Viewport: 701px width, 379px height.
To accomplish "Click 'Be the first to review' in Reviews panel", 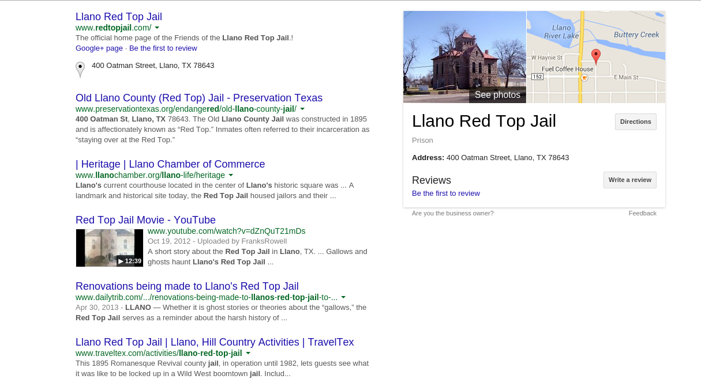I will tap(446, 194).
